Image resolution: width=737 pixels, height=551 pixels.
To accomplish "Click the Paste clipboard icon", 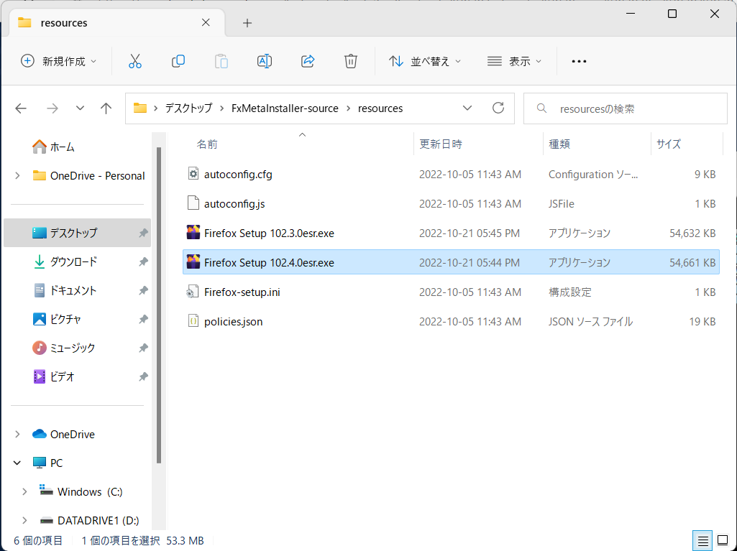I will [221, 62].
